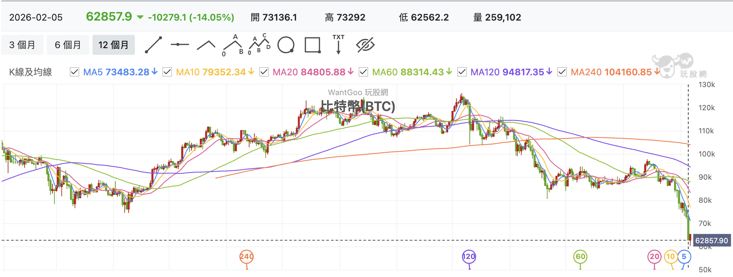
Task: Toggle hide drawings eye icon
Action: 365,45
